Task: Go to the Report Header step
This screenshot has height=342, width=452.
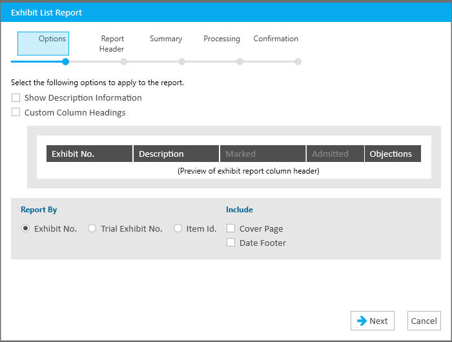Action: click(x=112, y=43)
